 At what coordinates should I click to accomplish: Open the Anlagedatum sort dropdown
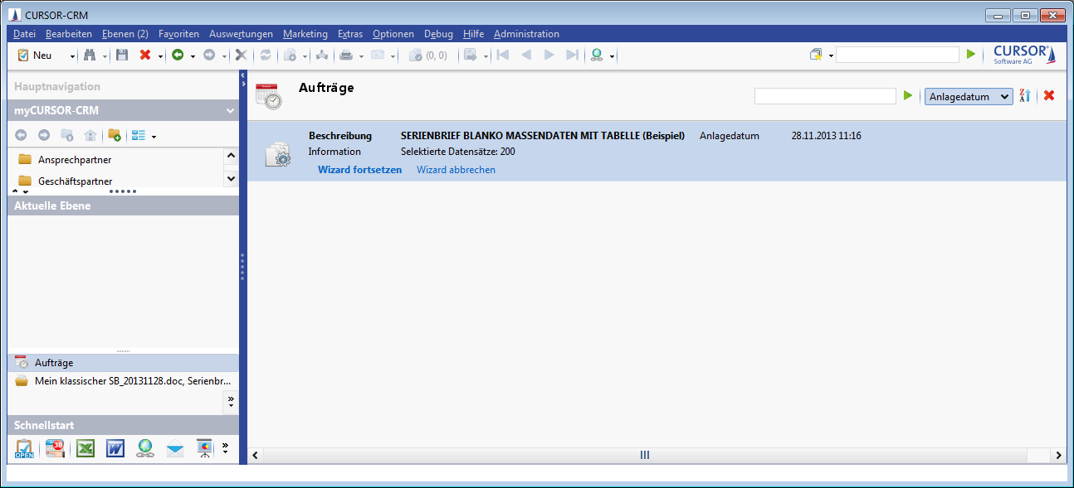pyautogui.click(x=969, y=96)
